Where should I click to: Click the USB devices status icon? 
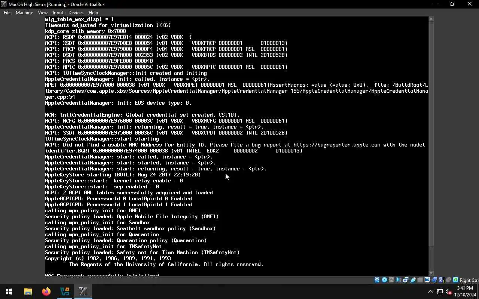coord(413,280)
